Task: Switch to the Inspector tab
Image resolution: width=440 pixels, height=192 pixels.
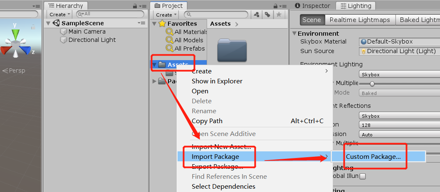Action: tap(312, 6)
